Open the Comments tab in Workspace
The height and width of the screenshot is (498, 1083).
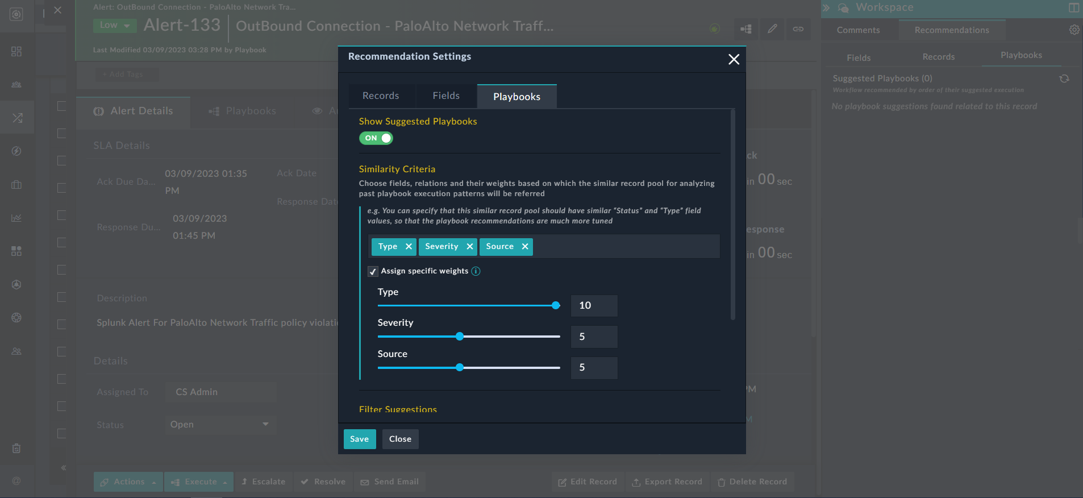point(858,30)
